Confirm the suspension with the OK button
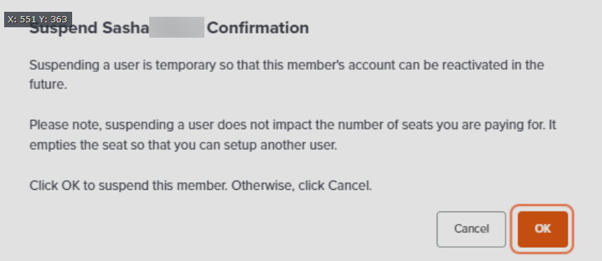 click(542, 229)
